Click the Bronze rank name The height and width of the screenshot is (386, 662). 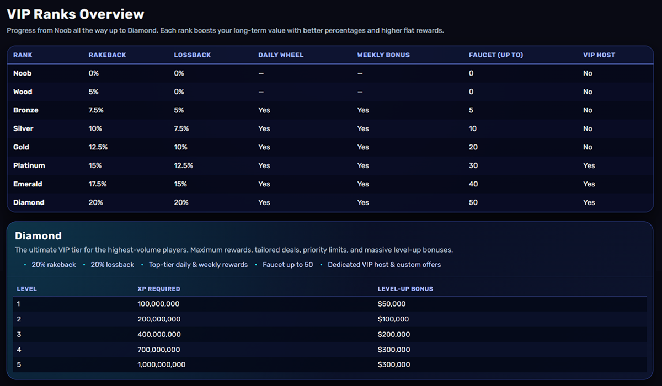pos(26,110)
